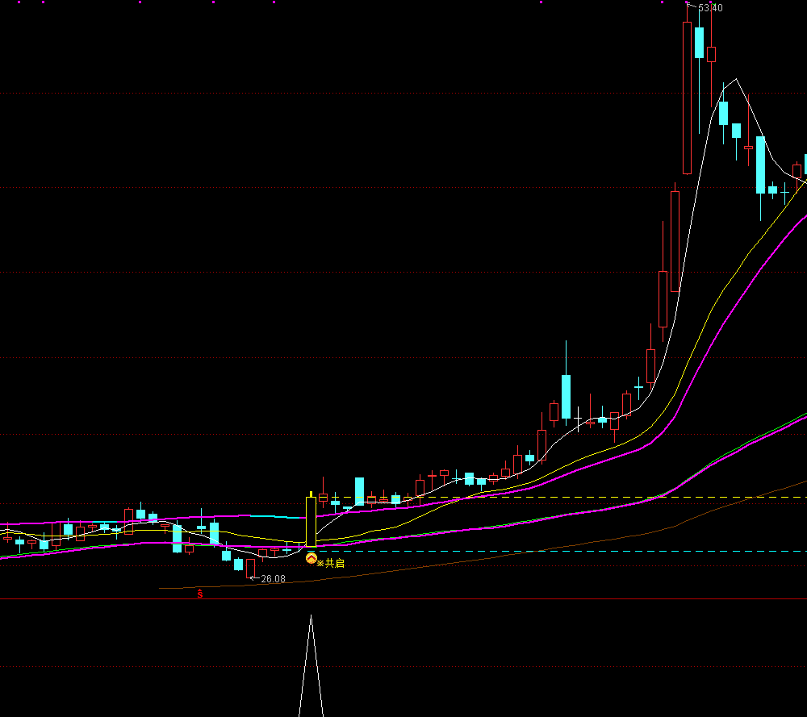Select the 共启 signal label
Viewport: 807px width, 717px height.
pyautogui.click(x=331, y=563)
